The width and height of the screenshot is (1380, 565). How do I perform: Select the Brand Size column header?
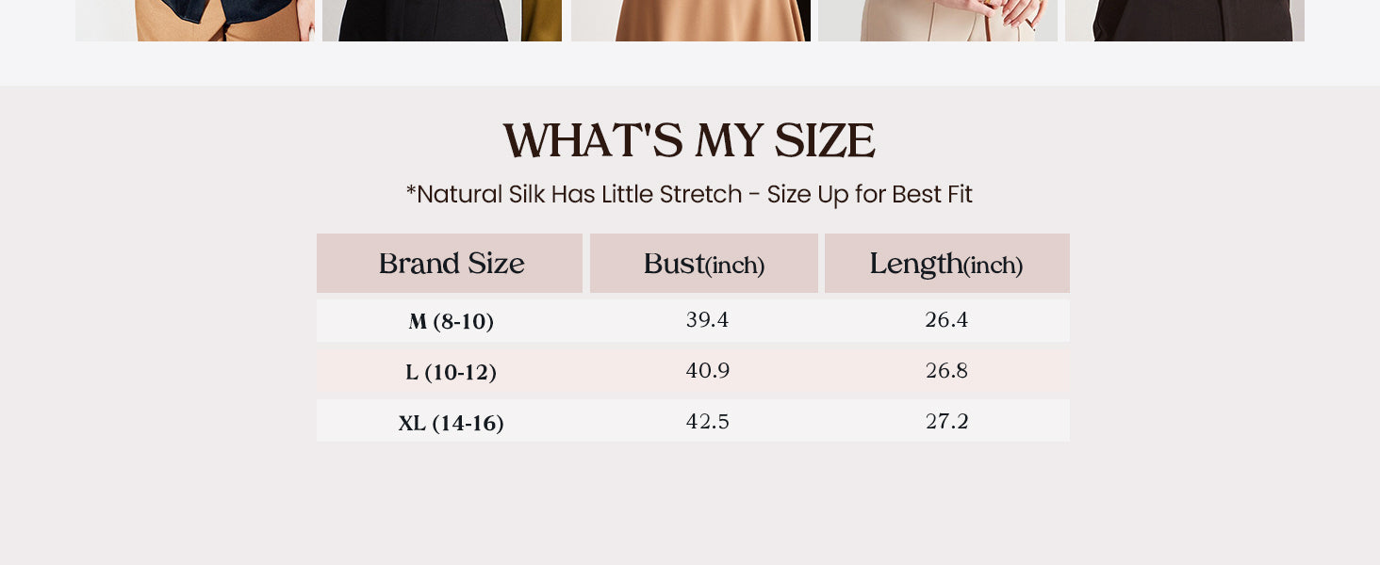click(x=451, y=264)
